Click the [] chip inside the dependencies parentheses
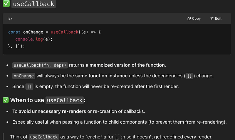Viewport: 235px width, 140px height. (x=190, y=76)
